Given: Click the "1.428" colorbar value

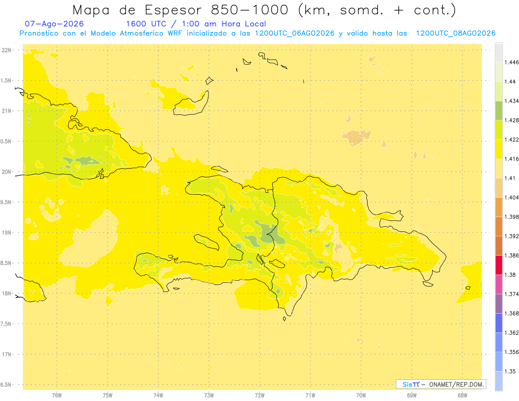Looking at the screenshot, I should [x=511, y=120].
